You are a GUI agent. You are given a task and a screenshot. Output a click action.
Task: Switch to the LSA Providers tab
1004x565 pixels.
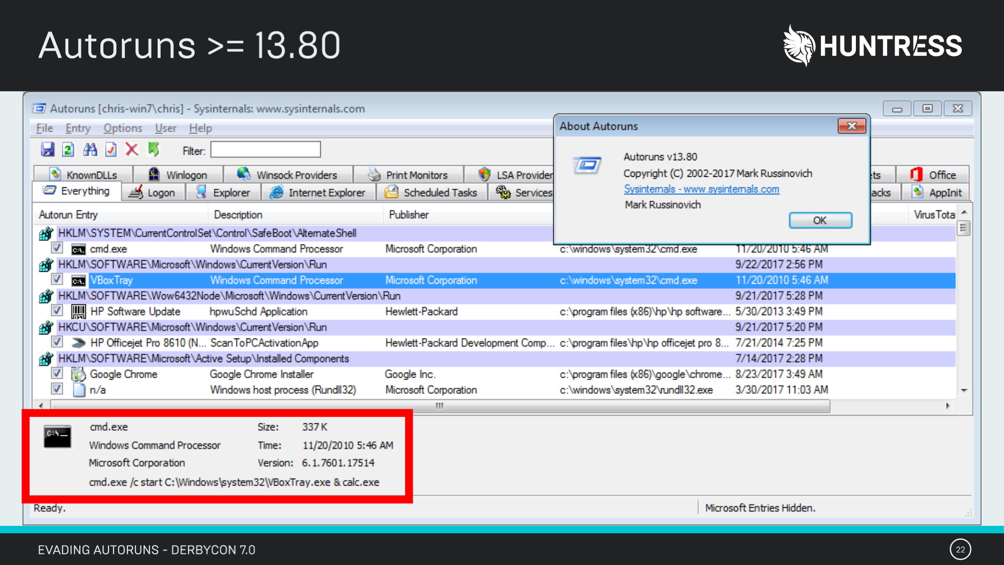510,175
